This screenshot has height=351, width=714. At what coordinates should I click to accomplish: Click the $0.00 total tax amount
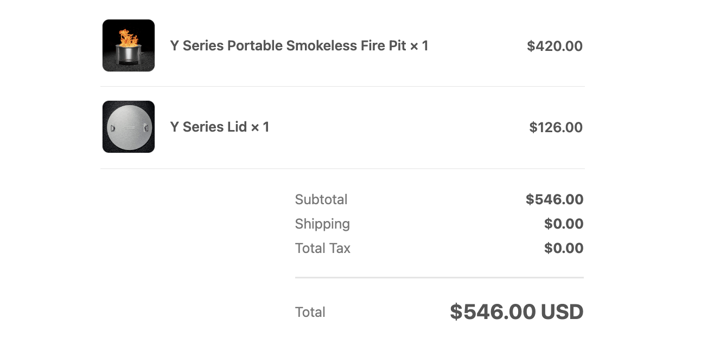564,248
